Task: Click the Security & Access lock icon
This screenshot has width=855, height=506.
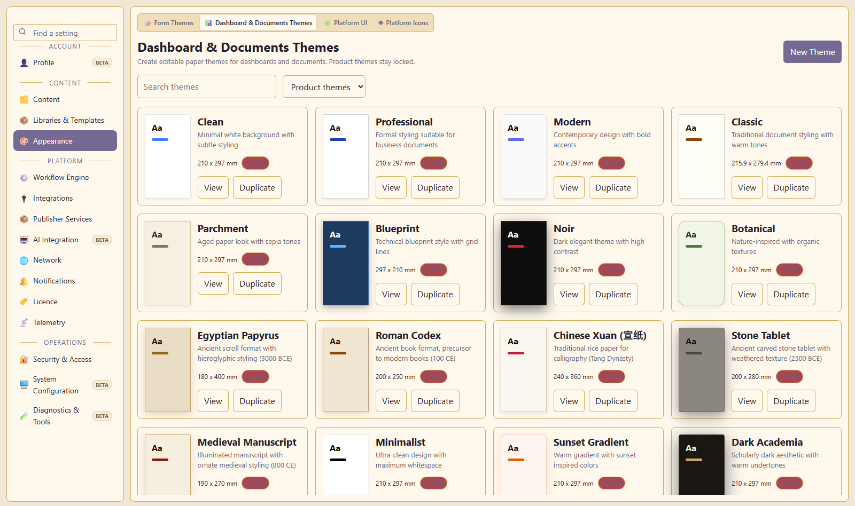Action: pos(24,360)
